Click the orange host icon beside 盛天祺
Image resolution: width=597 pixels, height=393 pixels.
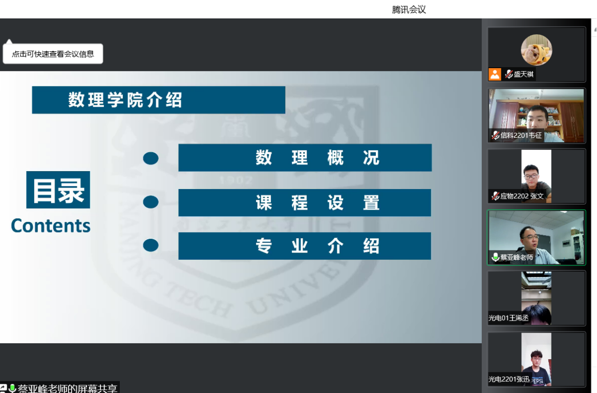495,74
